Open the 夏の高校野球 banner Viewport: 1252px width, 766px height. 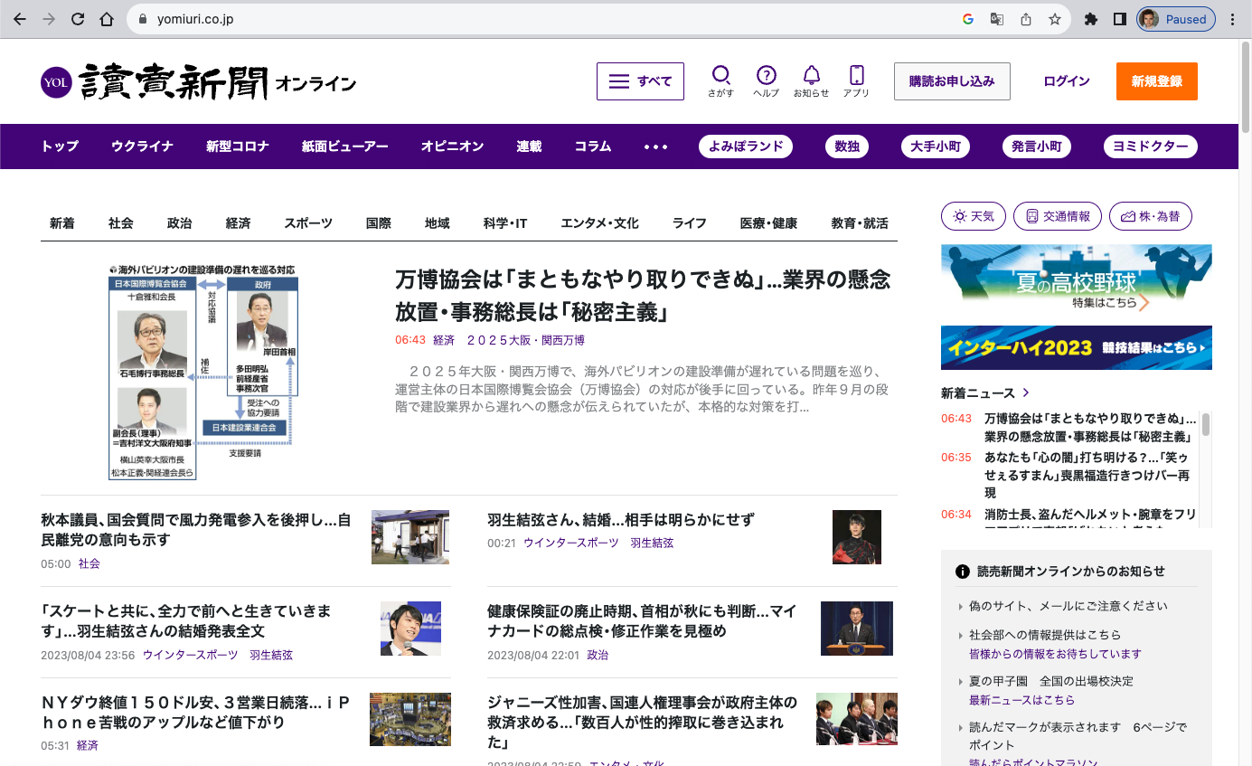click(x=1077, y=279)
